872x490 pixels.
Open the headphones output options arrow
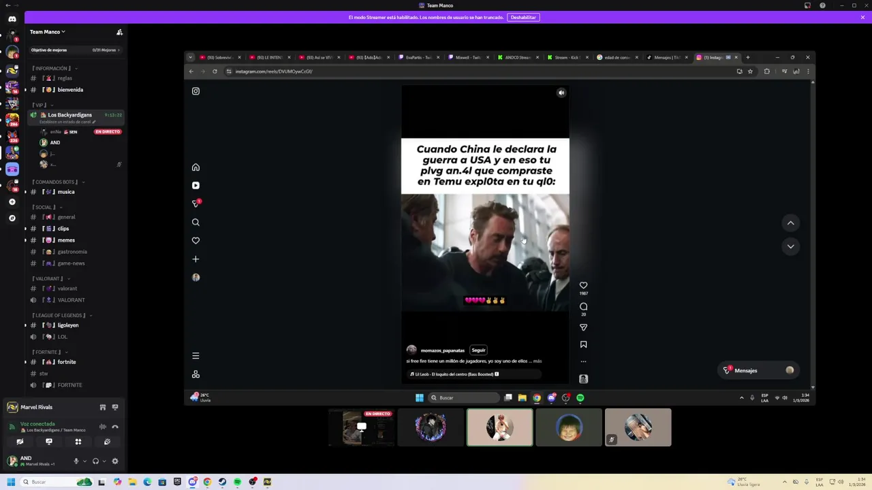(x=104, y=461)
